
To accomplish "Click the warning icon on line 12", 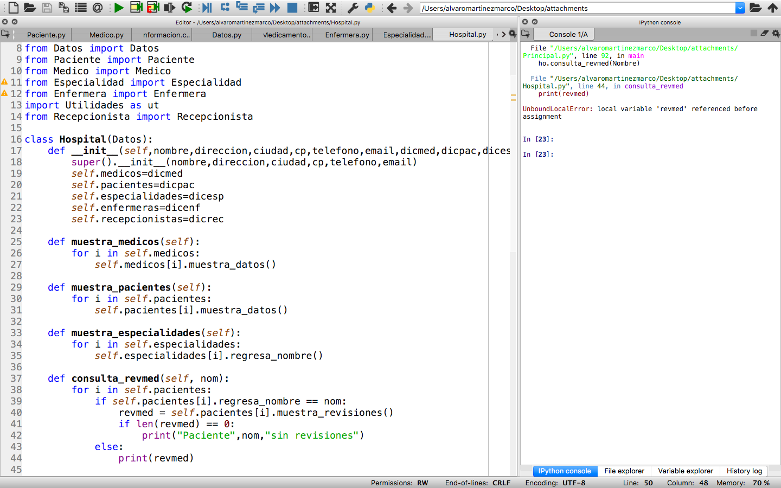I will click(4, 93).
